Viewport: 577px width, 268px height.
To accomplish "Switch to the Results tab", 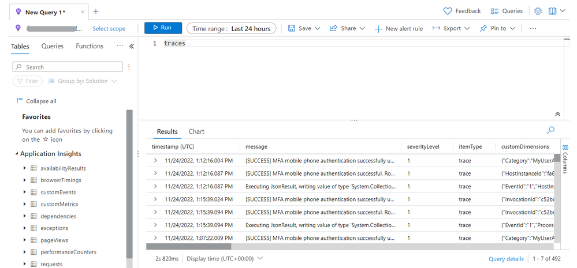I will point(167,131).
